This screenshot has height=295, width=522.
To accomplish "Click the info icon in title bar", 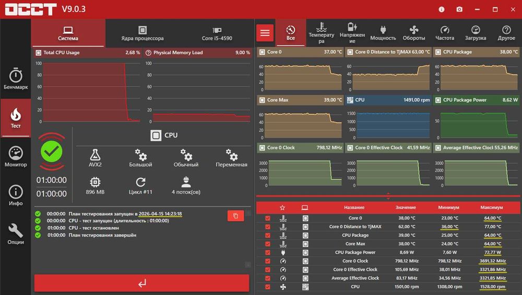I will pyautogui.click(x=442, y=9).
